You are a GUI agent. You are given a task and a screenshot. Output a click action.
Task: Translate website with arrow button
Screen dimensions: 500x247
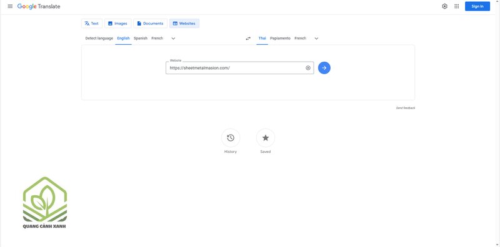324,68
